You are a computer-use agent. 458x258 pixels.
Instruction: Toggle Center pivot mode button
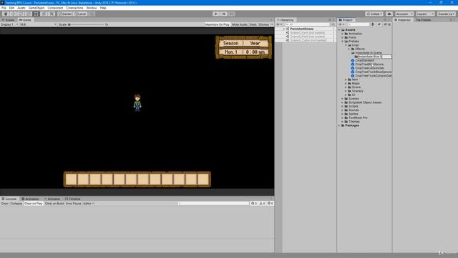65,14
